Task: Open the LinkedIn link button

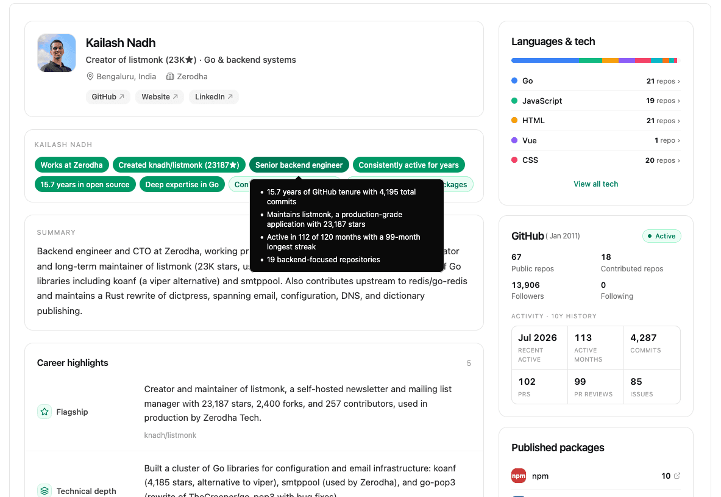Action: 214,96
